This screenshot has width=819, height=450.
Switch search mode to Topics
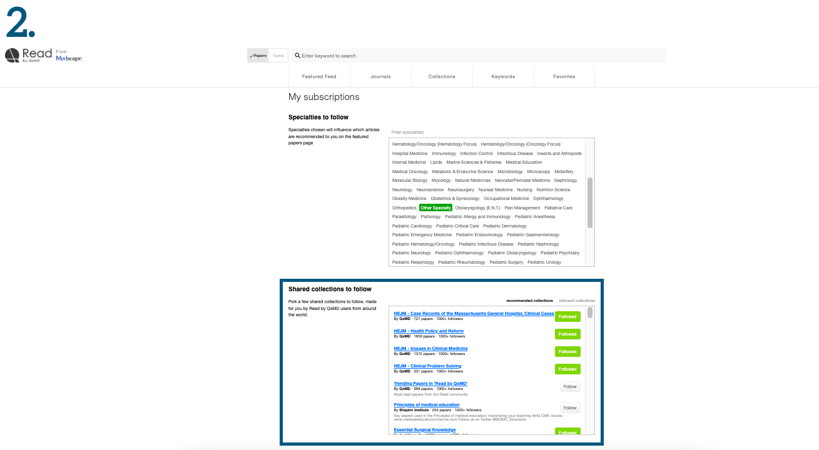coord(278,56)
